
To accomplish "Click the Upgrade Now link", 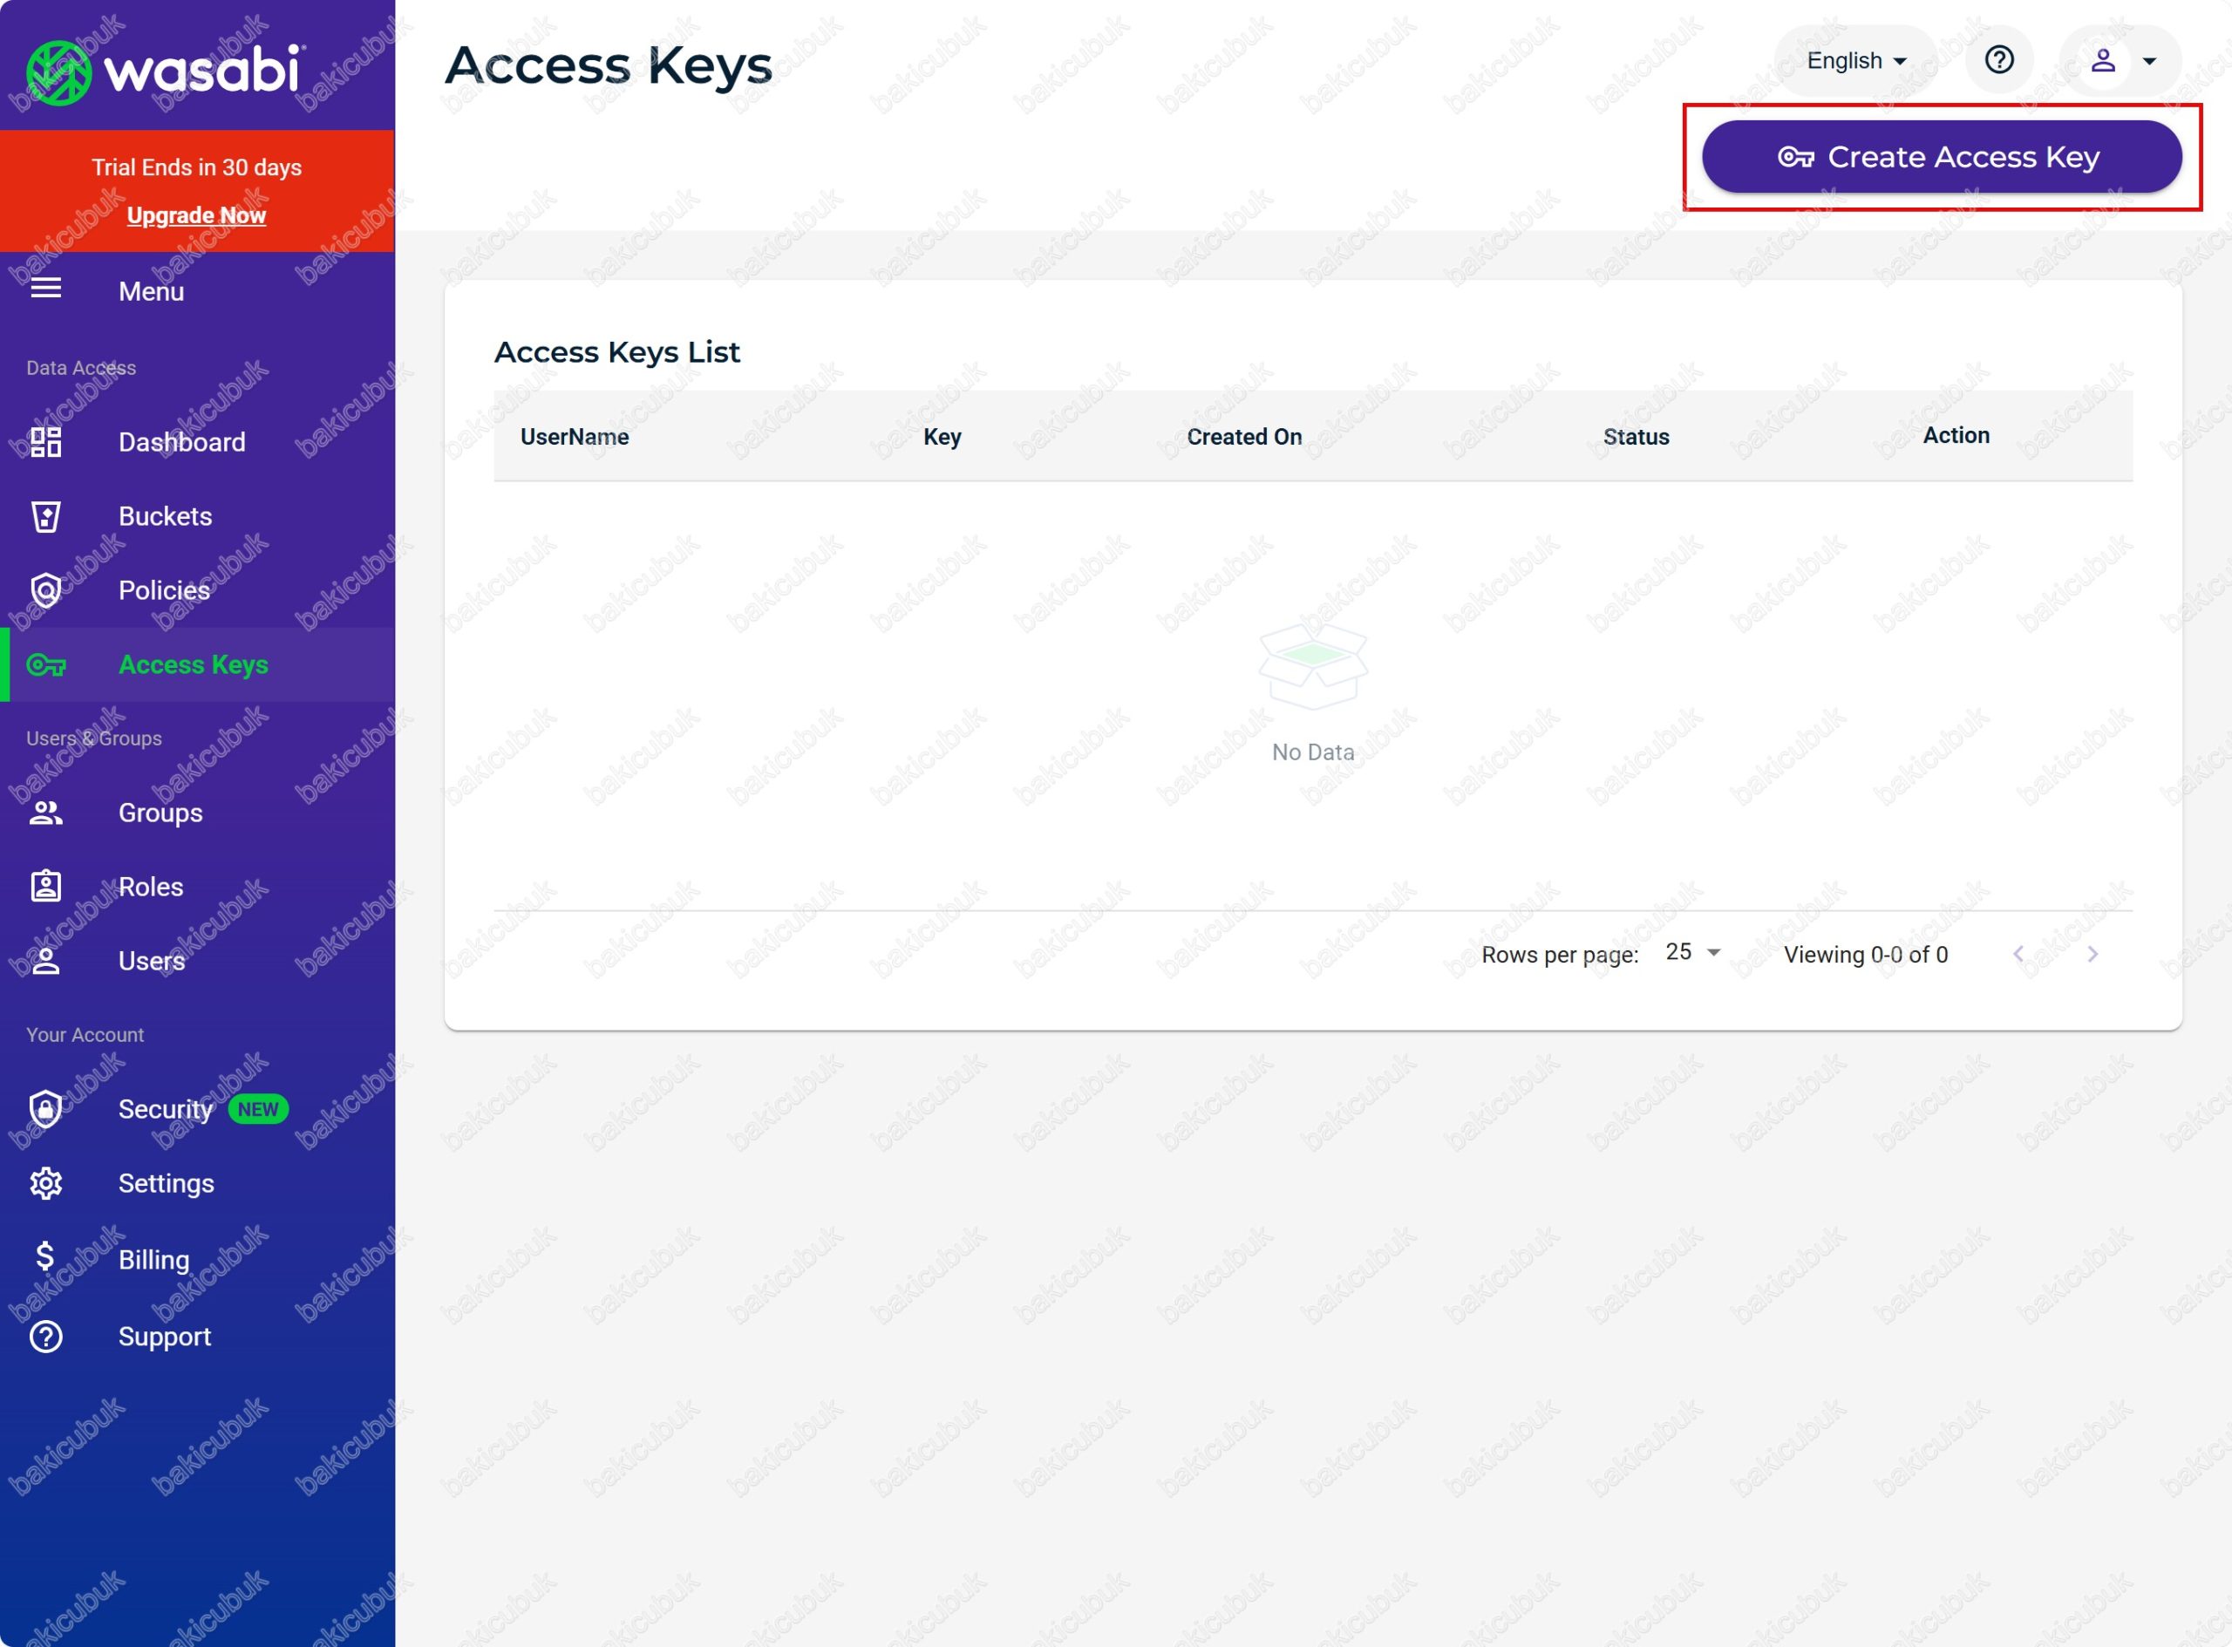I will click(196, 215).
